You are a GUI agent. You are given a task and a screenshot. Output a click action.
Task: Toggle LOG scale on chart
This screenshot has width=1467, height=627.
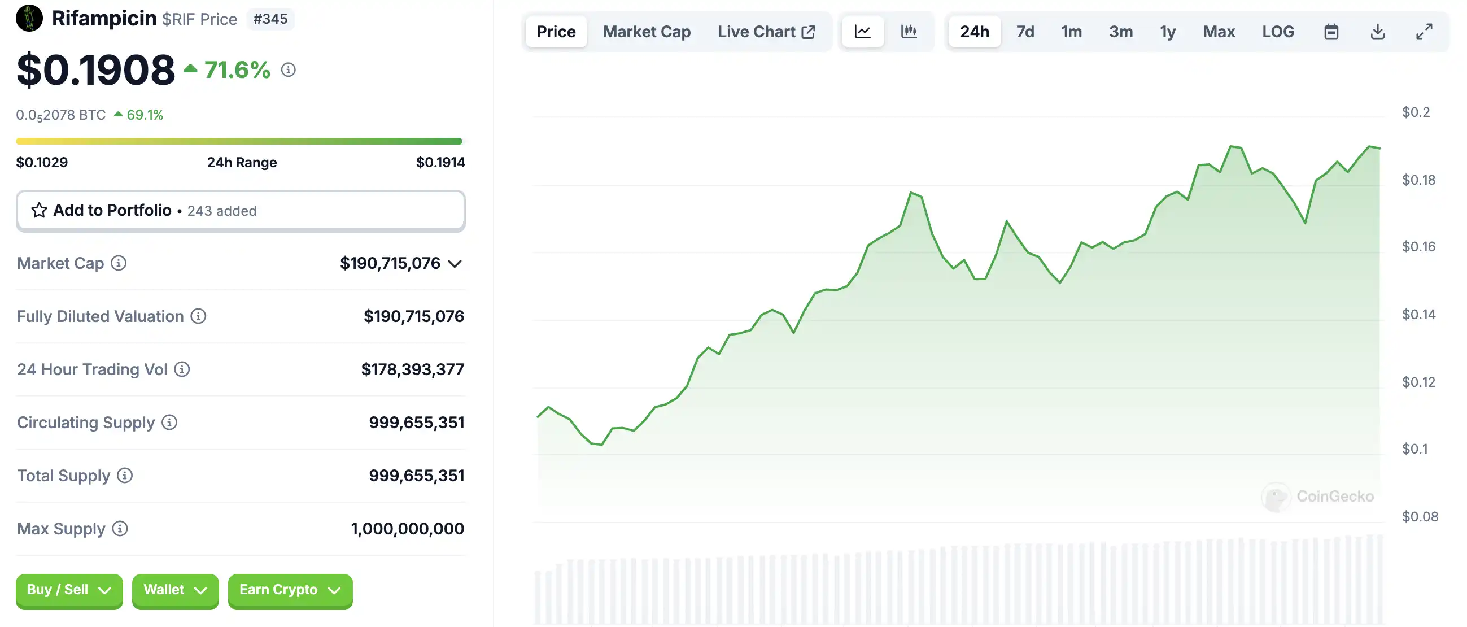coord(1277,32)
